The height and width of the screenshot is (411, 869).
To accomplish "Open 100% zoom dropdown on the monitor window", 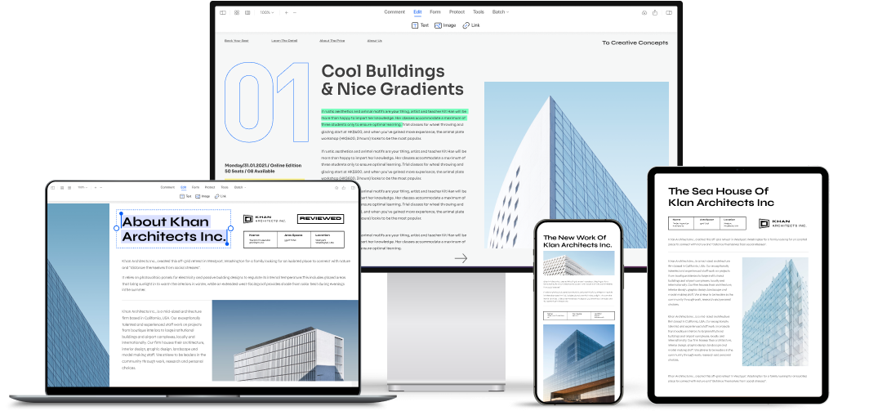I will point(267,12).
